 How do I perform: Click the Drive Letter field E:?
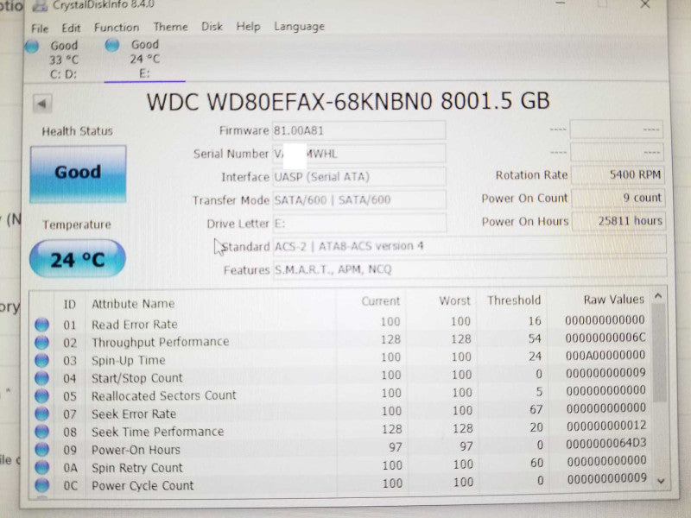pos(359,224)
